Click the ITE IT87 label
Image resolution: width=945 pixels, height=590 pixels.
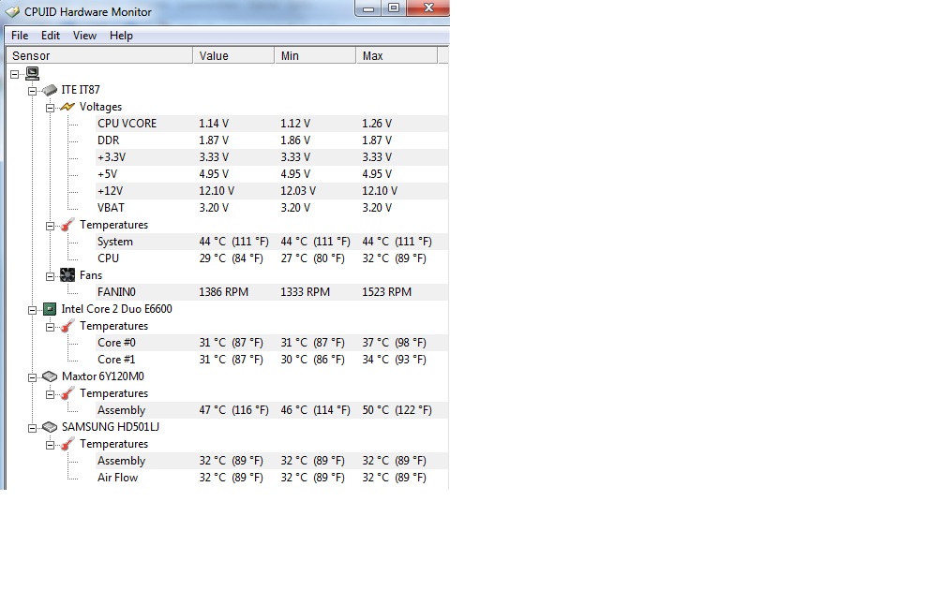tap(81, 90)
